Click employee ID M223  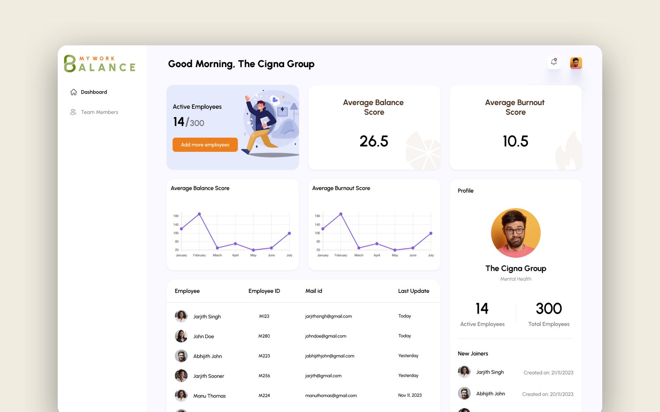click(264, 356)
